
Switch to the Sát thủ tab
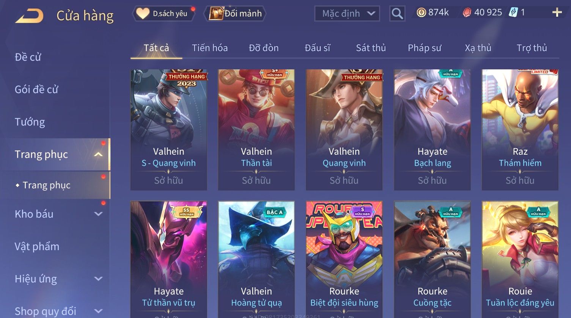(371, 48)
